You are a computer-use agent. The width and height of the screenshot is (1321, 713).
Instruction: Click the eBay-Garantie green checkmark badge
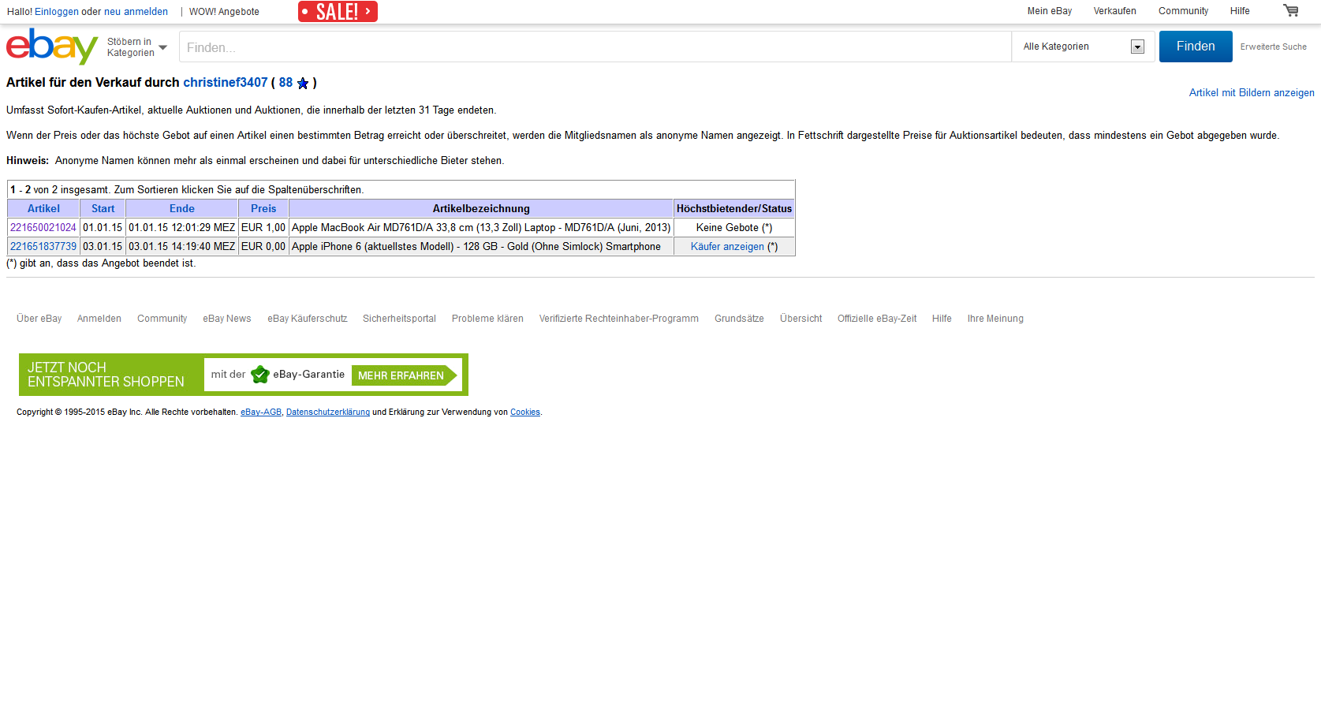click(259, 375)
